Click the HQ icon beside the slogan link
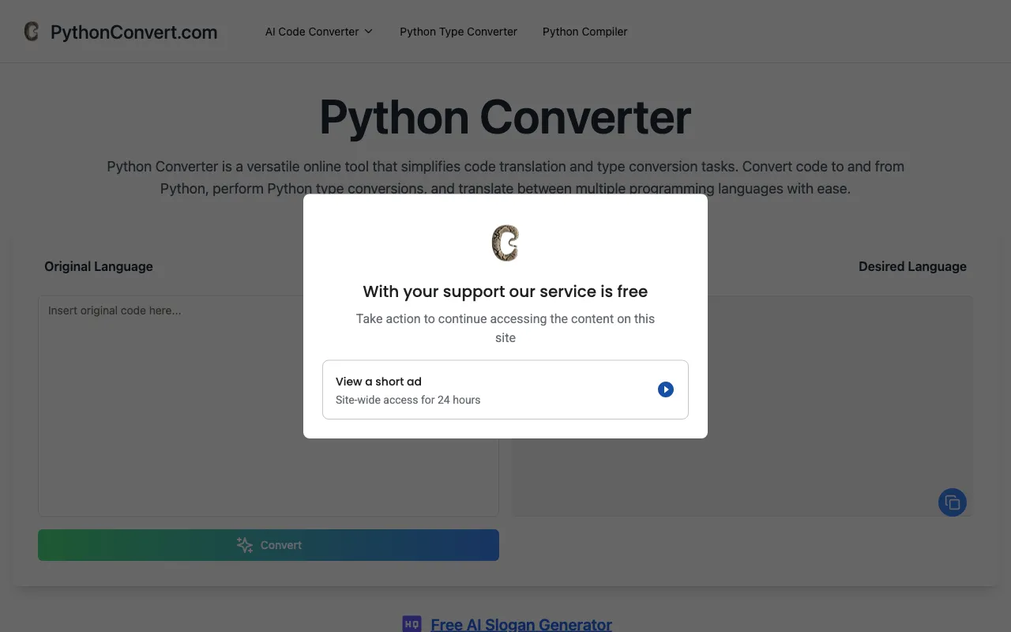 (x=412, y=624)
